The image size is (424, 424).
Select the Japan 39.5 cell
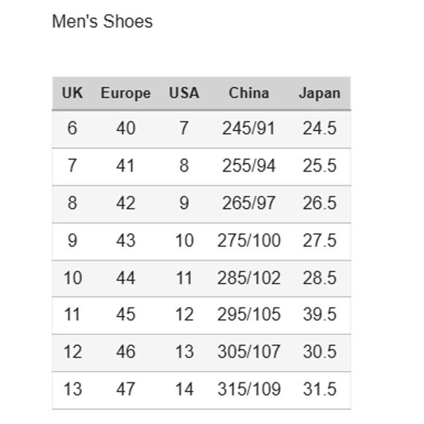pyautogui.click(x=319, y=314)
